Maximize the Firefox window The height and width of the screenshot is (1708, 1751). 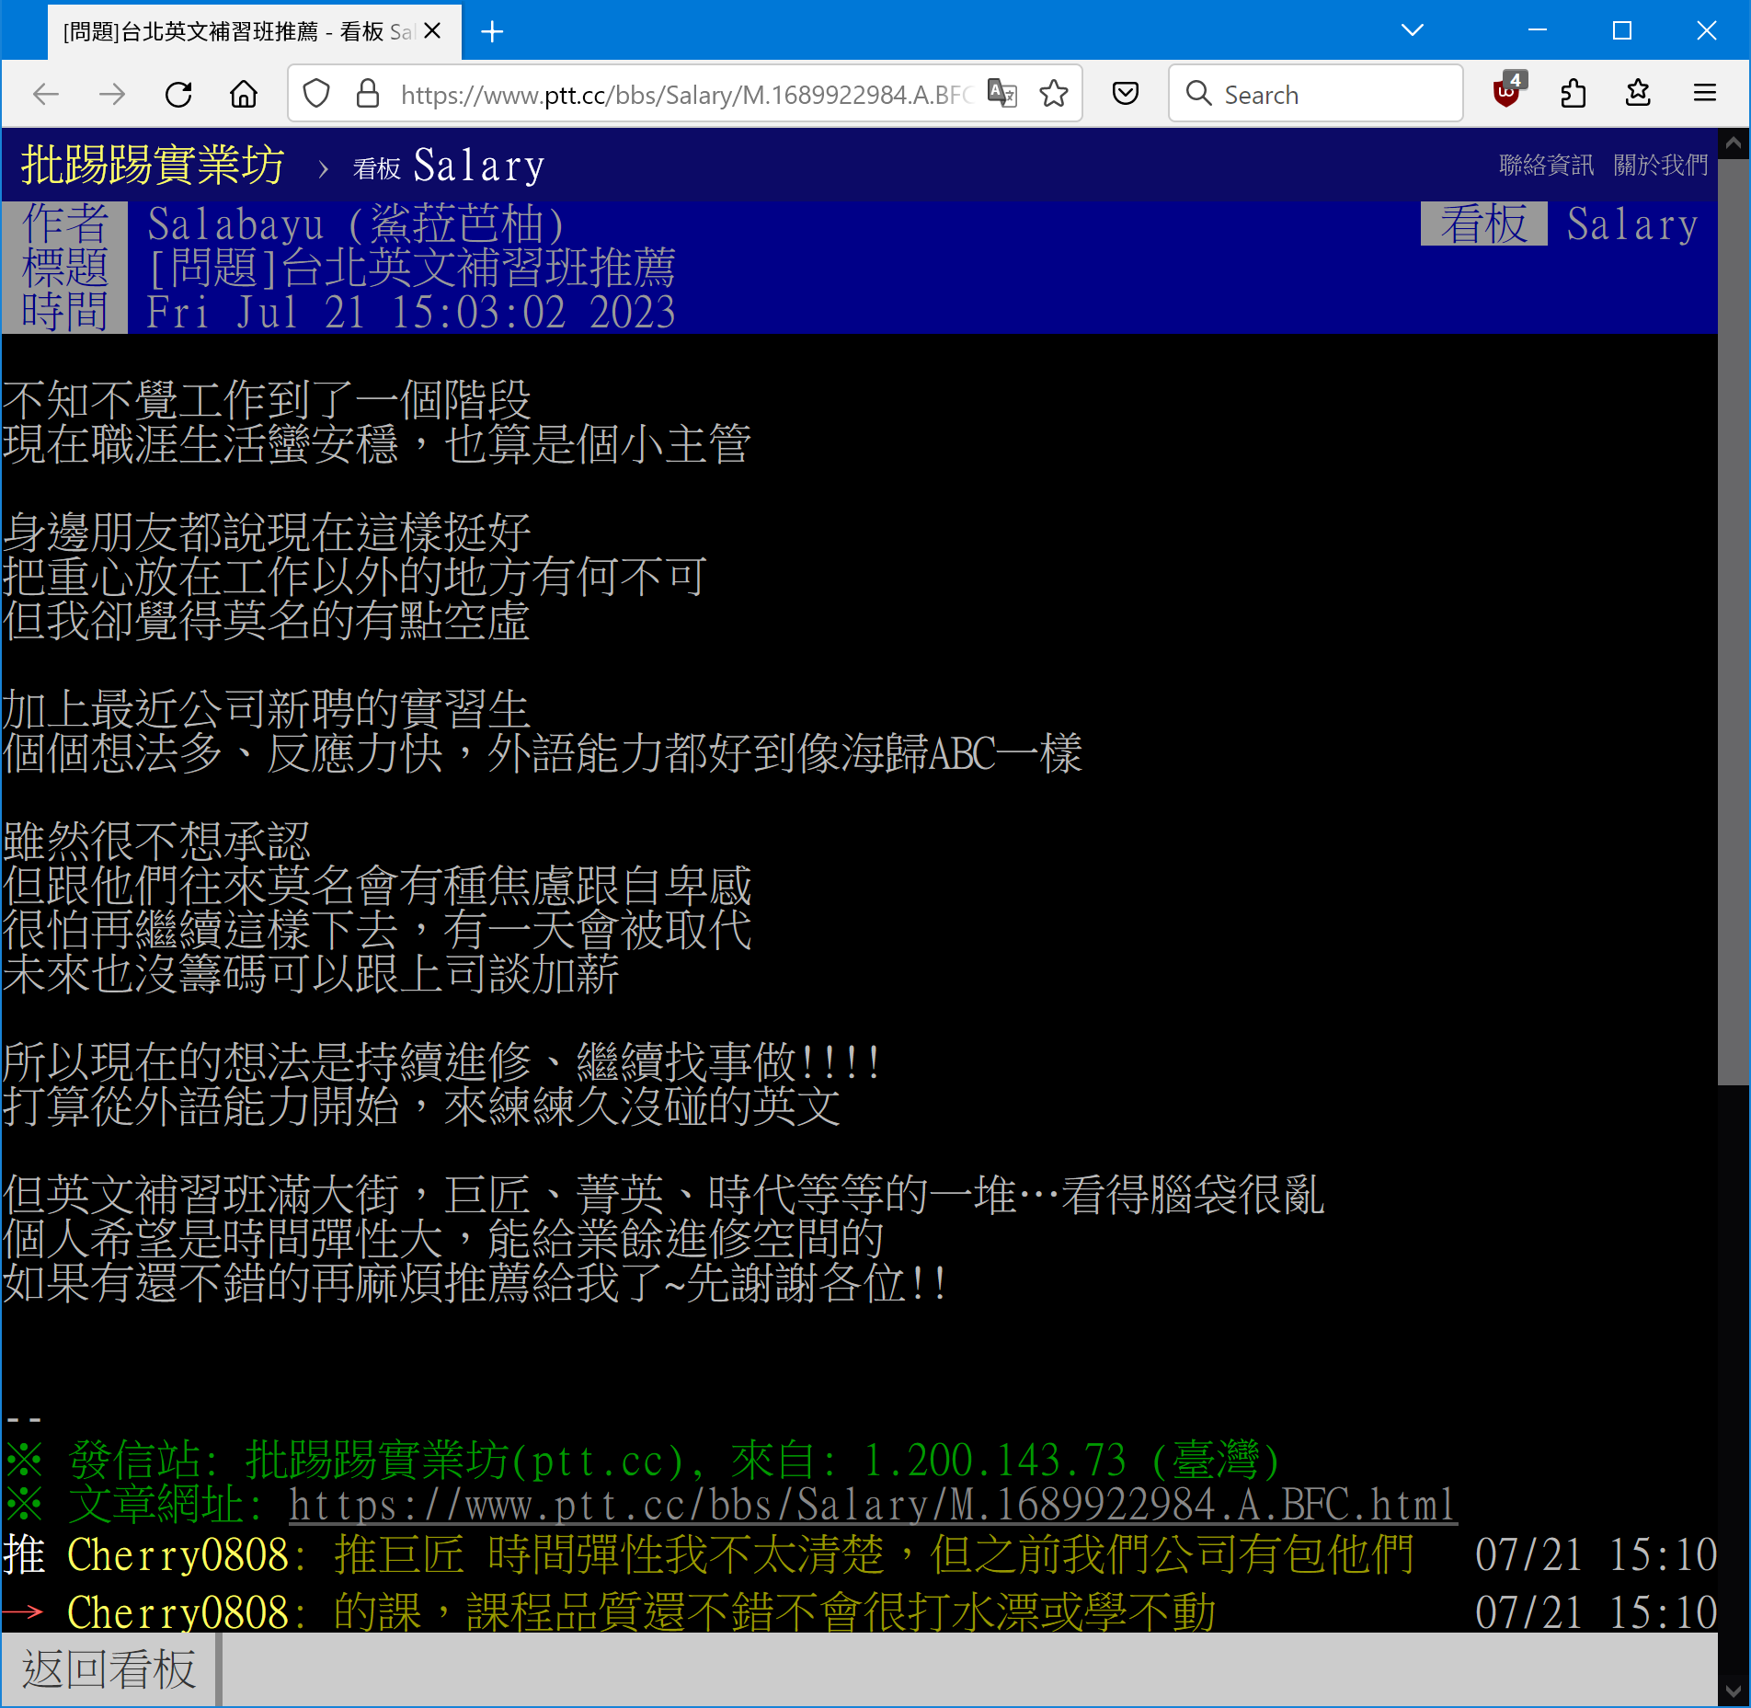tap(1622, 30)
